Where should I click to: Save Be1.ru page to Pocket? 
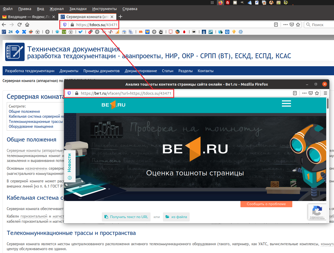(x=311, y=93)
